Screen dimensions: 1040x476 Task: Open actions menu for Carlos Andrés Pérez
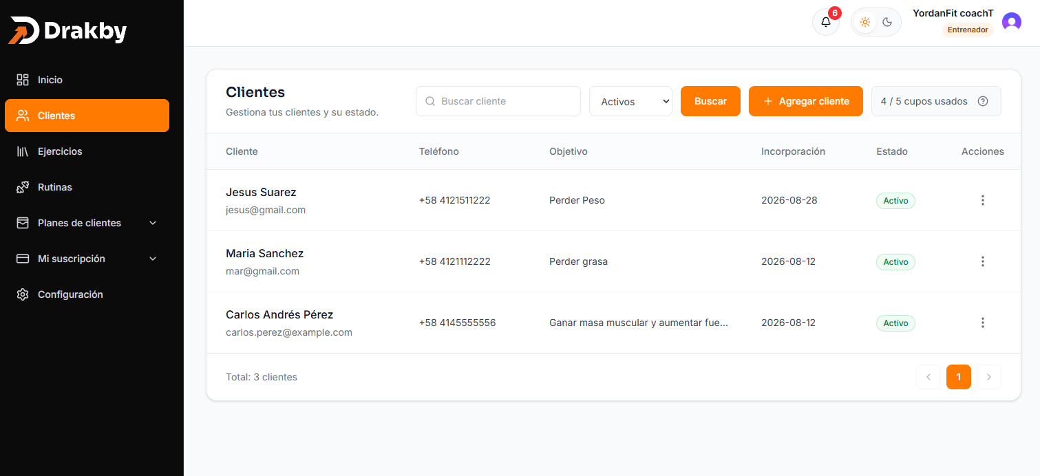[x=982, y=323]
